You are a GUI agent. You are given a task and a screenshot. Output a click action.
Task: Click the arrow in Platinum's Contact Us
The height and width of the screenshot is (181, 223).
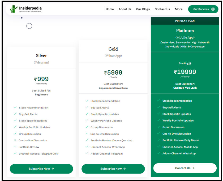tap(194, 168)
